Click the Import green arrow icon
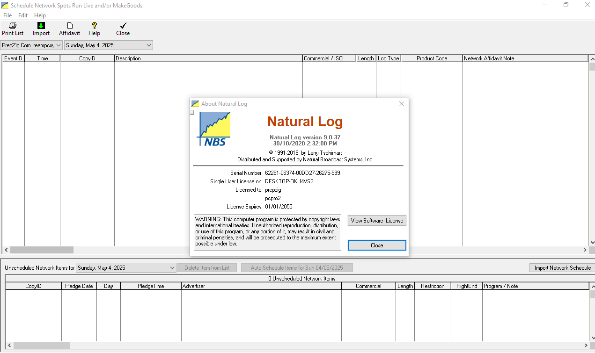595x353 pixels. [x=41, y=25]
